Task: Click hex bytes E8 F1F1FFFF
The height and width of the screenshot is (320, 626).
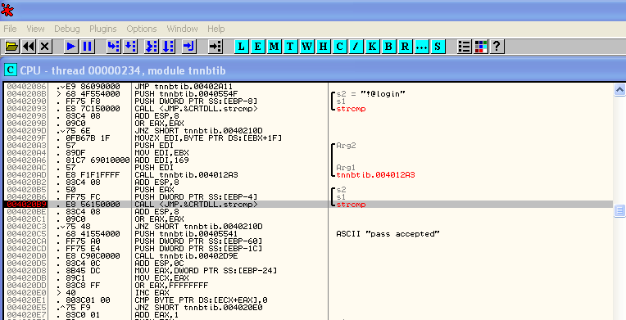Action: (x=93, y=175)
